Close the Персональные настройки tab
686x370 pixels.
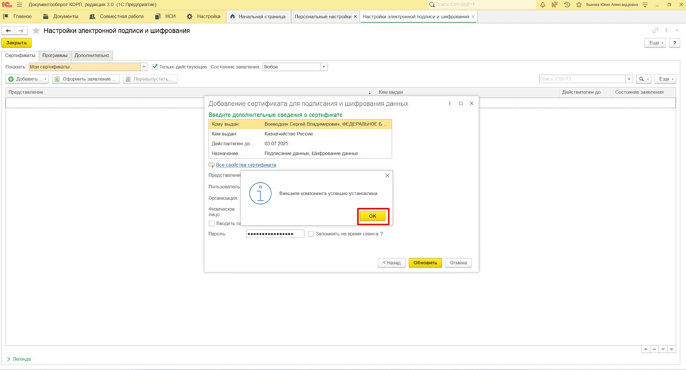pos(355,16)
